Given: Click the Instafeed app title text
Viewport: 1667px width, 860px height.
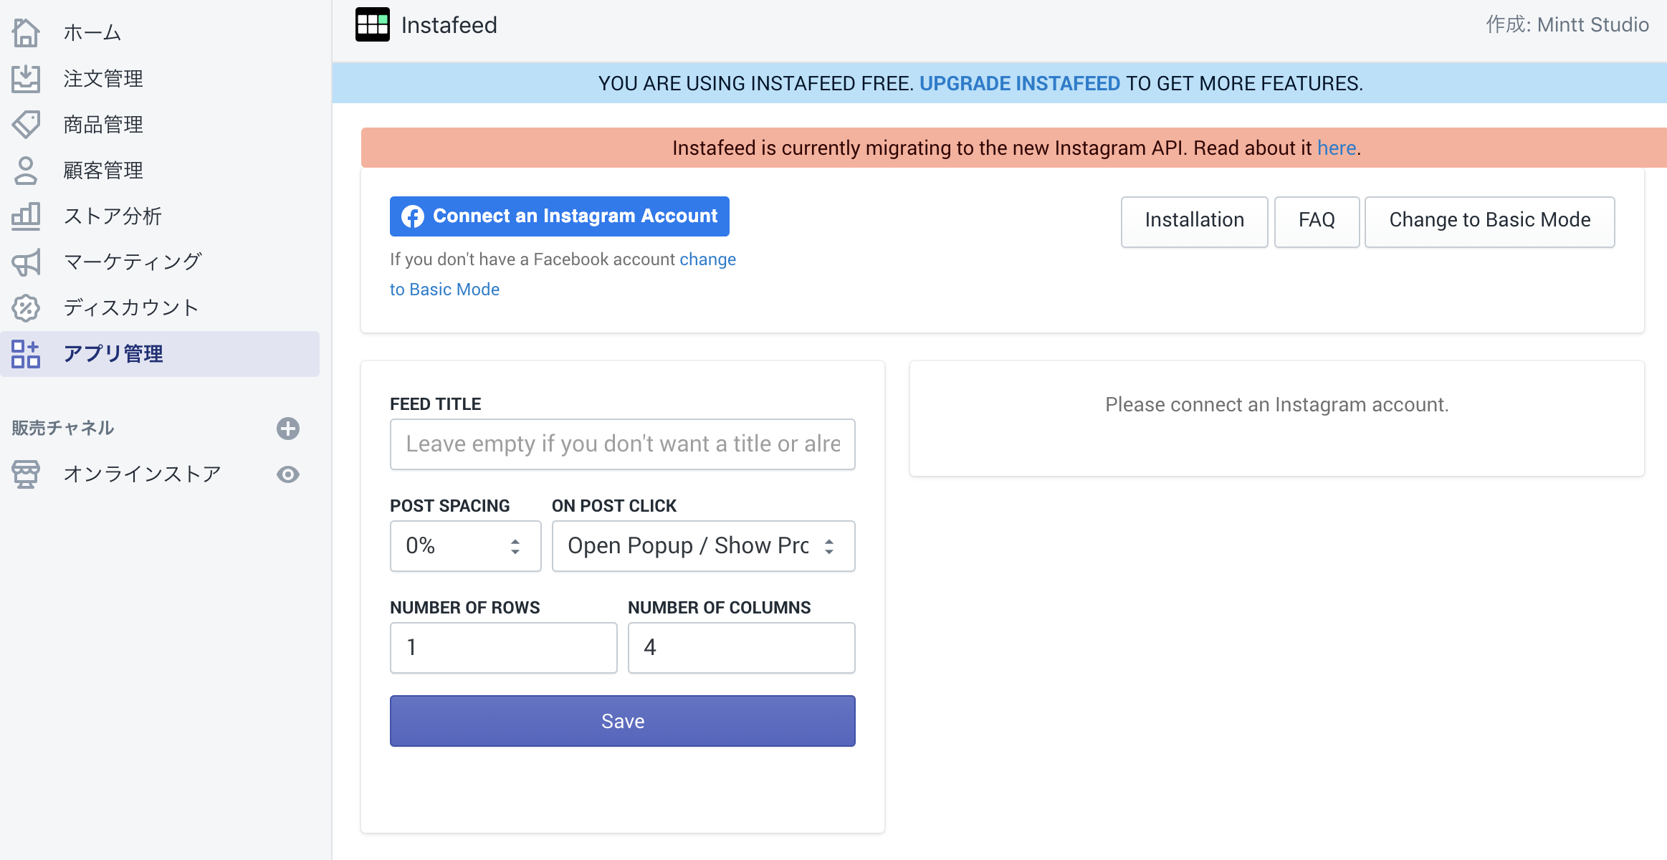Looking at the screenshot, I should point(449,25).
